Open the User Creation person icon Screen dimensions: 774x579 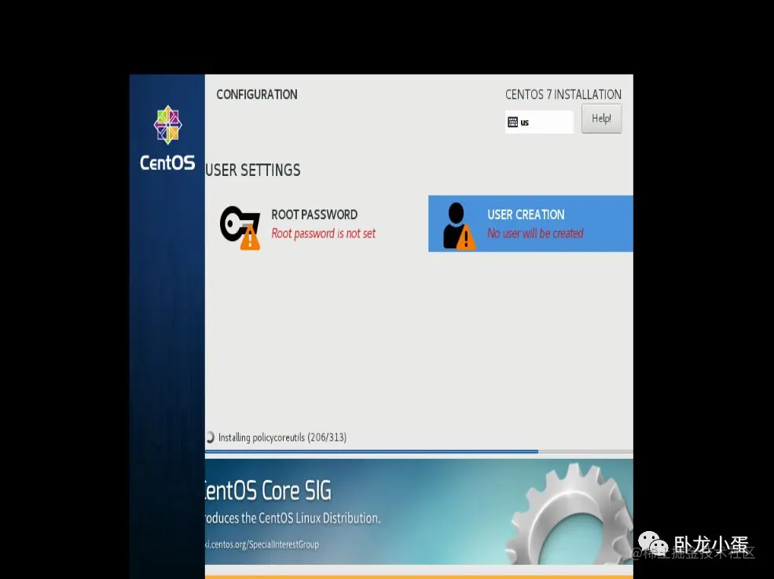click(459, 225)
